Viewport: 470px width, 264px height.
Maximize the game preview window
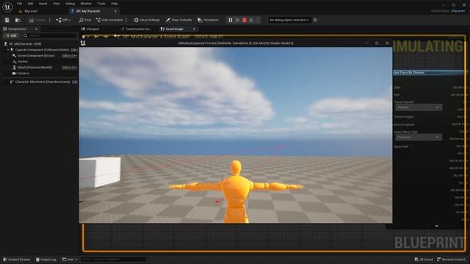pyautogui.click(x=377, y=43)
